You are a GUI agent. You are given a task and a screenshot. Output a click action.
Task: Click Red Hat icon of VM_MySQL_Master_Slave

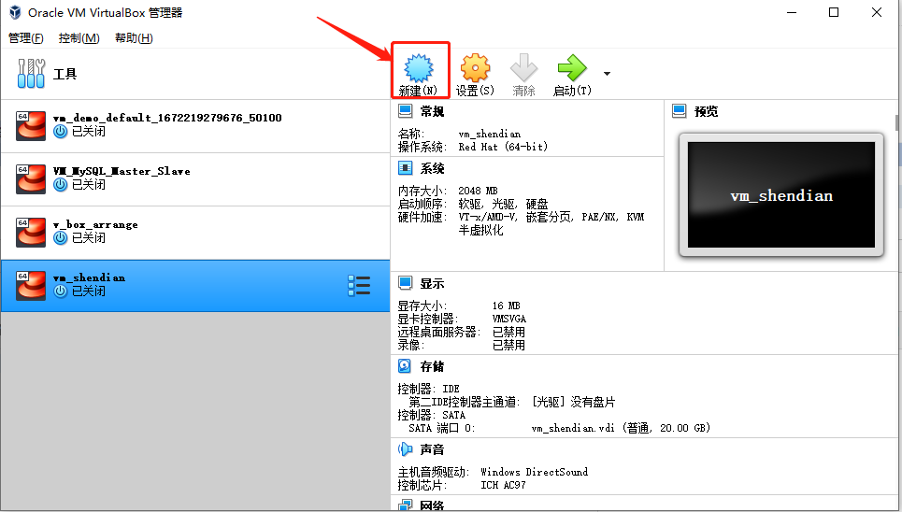click(x=31, y=178)
